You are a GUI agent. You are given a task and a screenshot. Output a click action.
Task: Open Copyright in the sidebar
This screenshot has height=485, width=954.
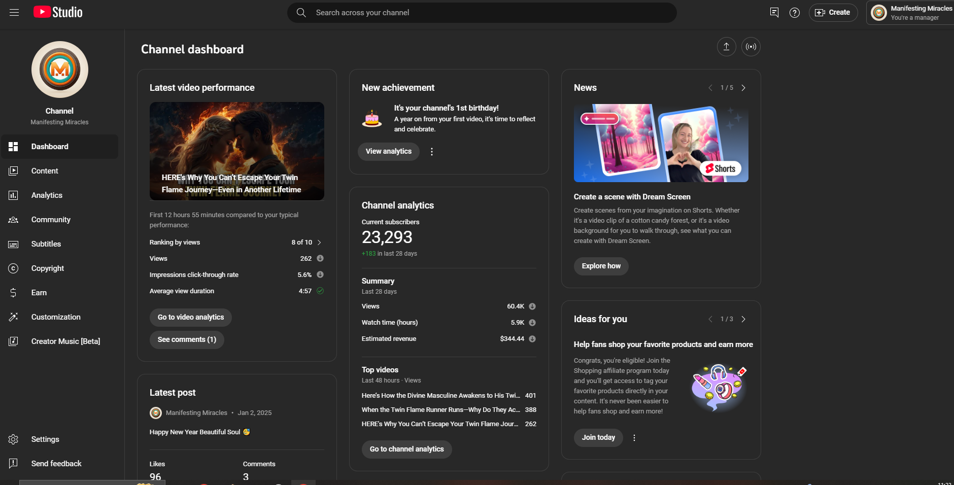(x=60, y=268)
